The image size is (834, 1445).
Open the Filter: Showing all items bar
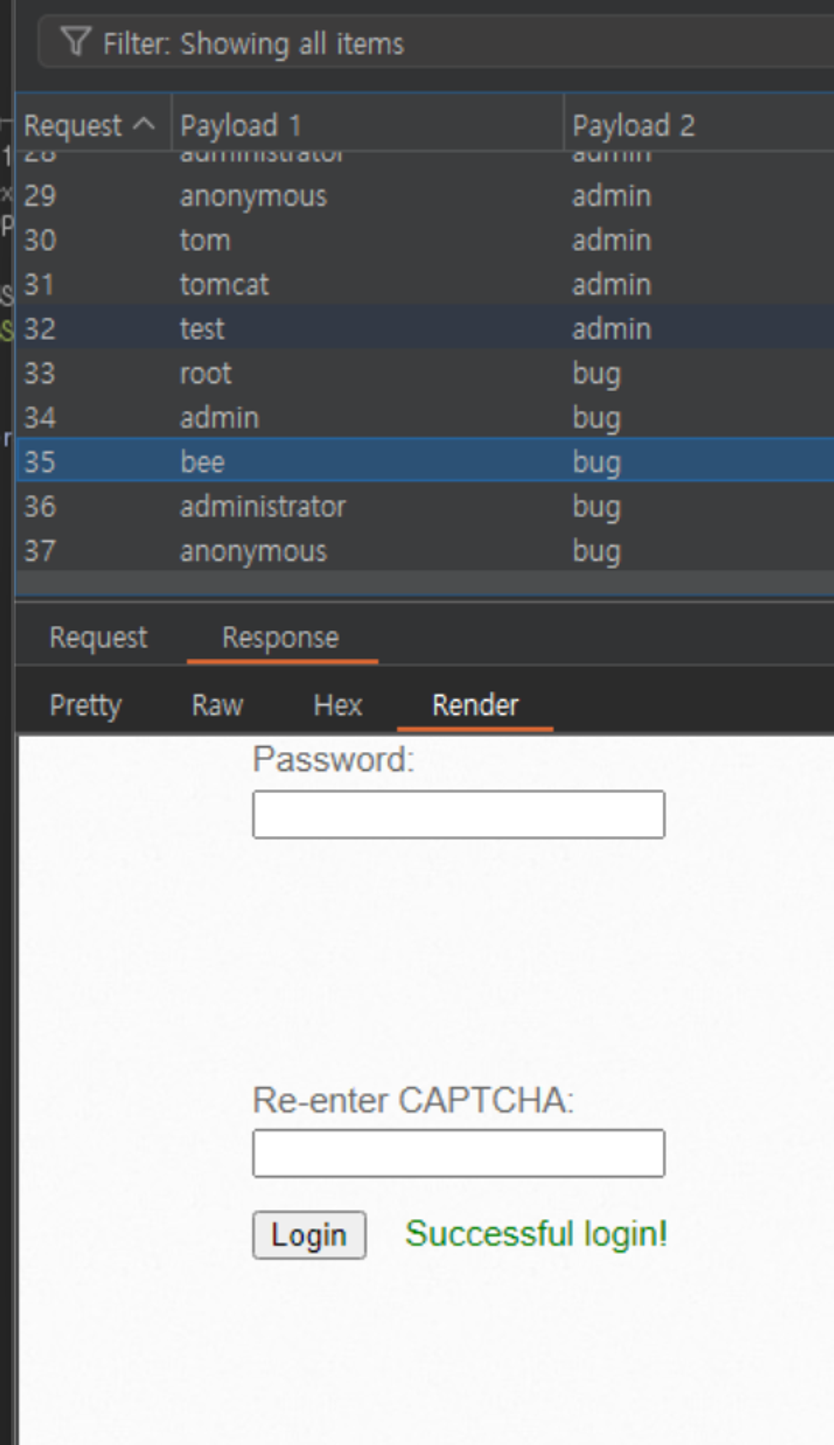coord(436,42)
